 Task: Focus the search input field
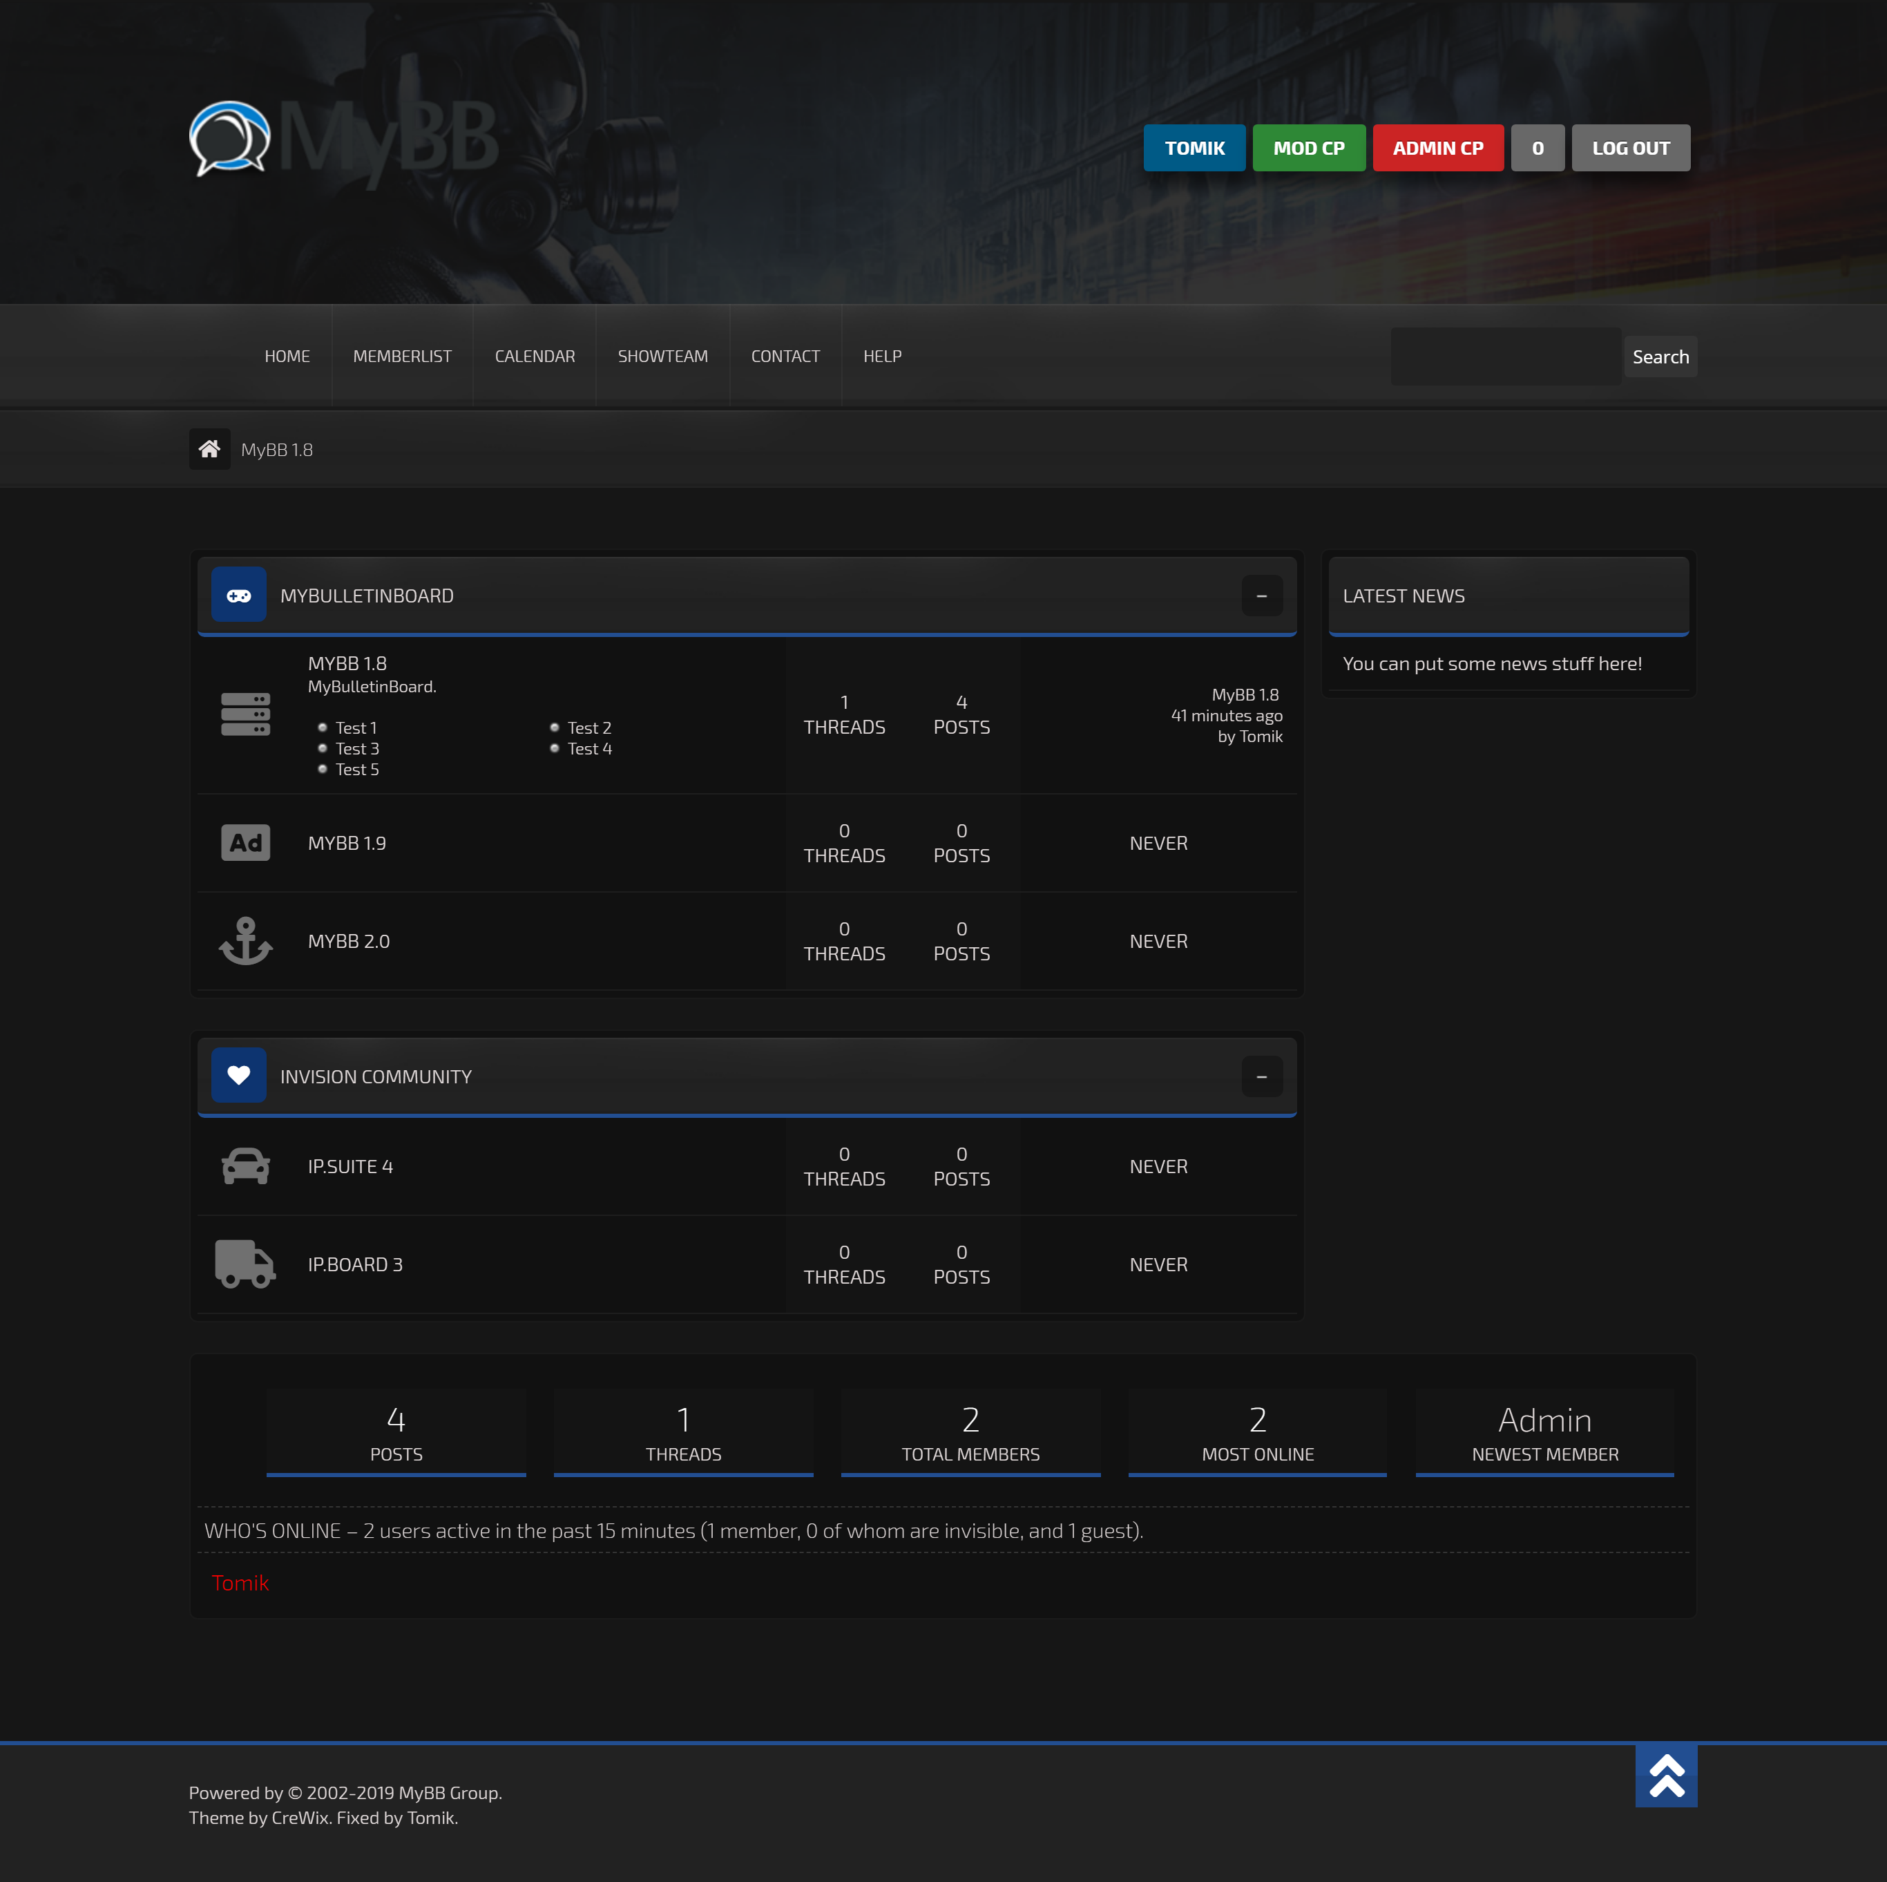point(1505,357)
